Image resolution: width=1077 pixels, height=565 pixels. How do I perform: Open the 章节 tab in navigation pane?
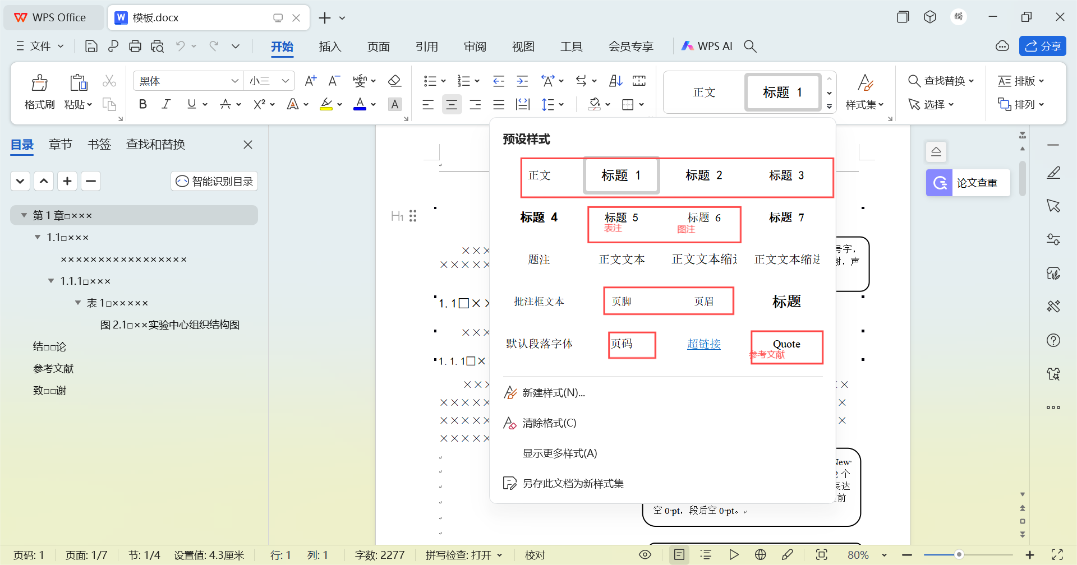click(61, 145)
